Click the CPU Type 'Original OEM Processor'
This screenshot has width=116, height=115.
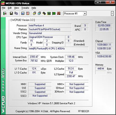point(46,37)
